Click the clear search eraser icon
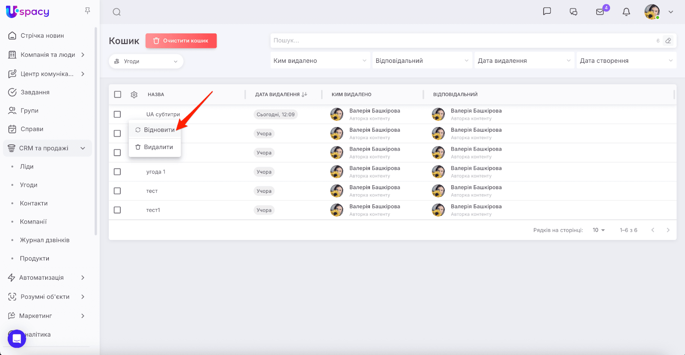The width and height of the screenshot is (685, 355). [668, 41]
